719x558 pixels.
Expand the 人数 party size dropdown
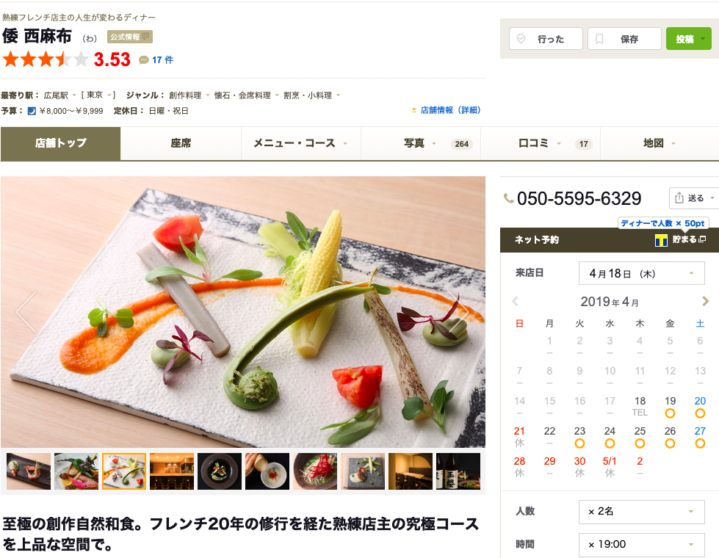[641, 512]
